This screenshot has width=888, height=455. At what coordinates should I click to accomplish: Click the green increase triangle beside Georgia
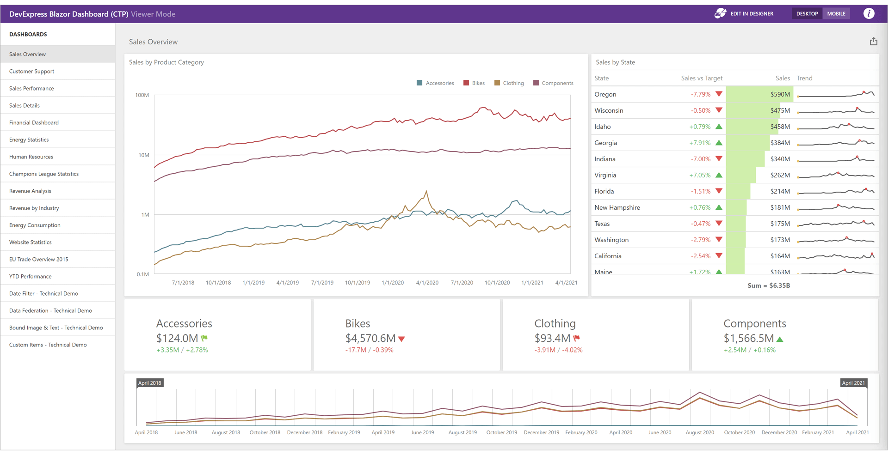pos(718,142)
